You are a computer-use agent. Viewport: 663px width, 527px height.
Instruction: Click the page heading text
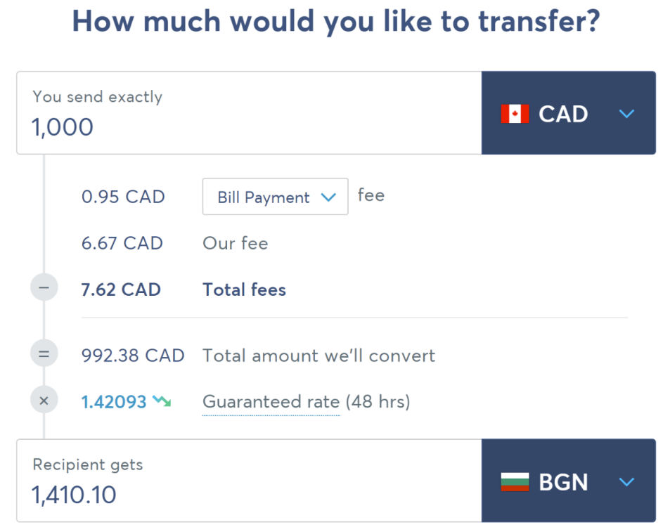pyautogui.click(x=336, y=22)
